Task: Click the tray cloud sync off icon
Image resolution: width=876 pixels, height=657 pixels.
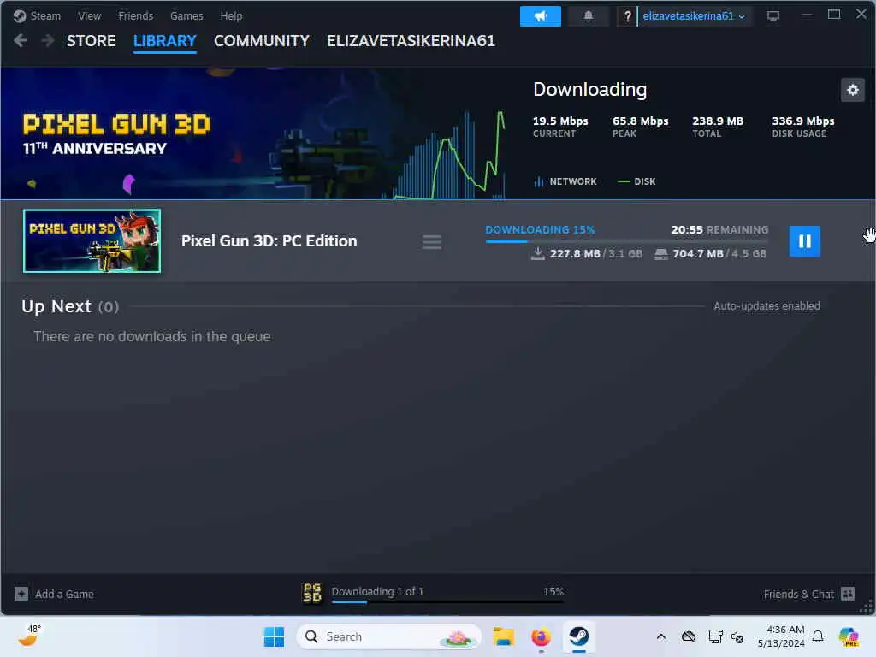Action: (689, 636)
